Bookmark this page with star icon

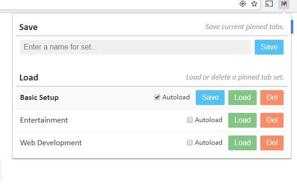pos(254,4)
